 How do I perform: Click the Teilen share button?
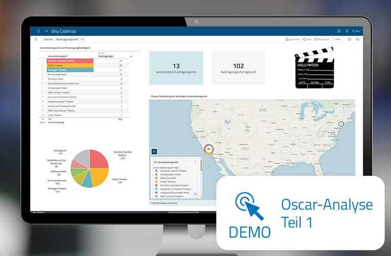[x=307, y=39]
